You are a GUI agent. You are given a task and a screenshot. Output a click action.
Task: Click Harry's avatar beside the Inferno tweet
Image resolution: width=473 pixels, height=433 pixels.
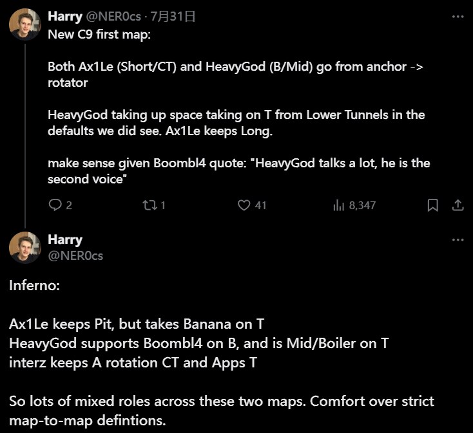pos(25,248)
